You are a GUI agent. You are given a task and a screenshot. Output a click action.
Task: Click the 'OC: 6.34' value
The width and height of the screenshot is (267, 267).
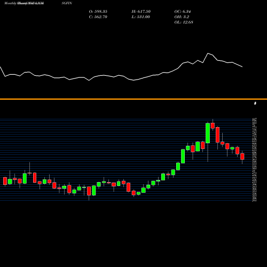[183, 11]
